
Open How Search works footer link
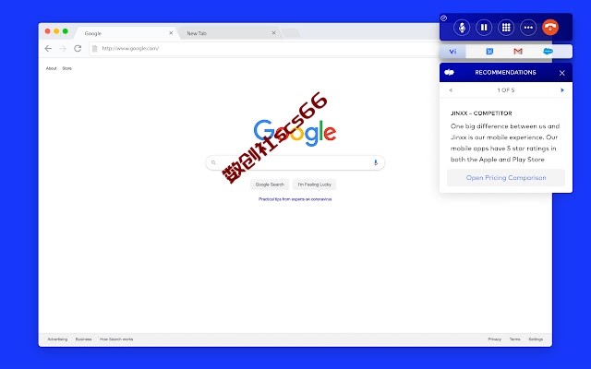[116, 339]
